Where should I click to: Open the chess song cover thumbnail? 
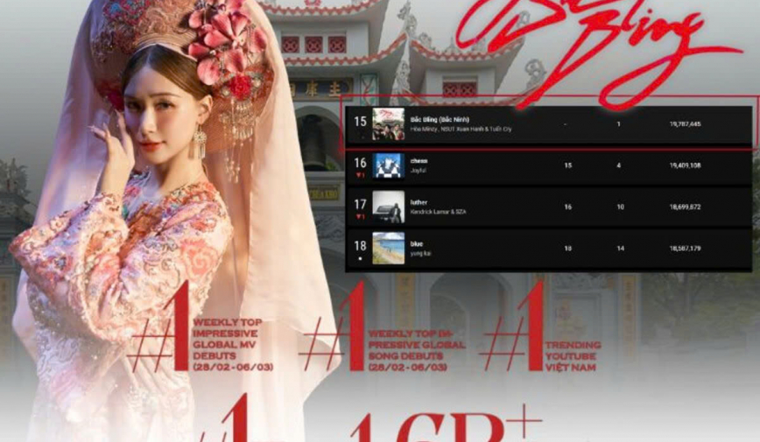click(x=388, y=165)
